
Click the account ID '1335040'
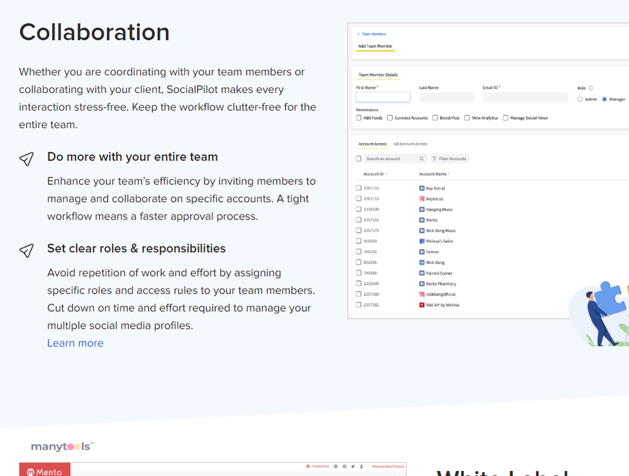pyautogui.click(x=371, y=284)
